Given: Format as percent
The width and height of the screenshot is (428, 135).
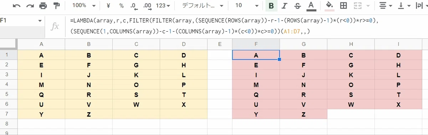Looking at the screenshot, I should (121, 6).
